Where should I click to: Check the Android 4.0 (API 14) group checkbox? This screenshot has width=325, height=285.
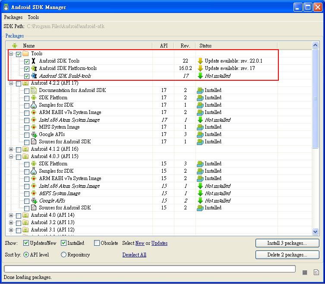(x=19, y=216)
